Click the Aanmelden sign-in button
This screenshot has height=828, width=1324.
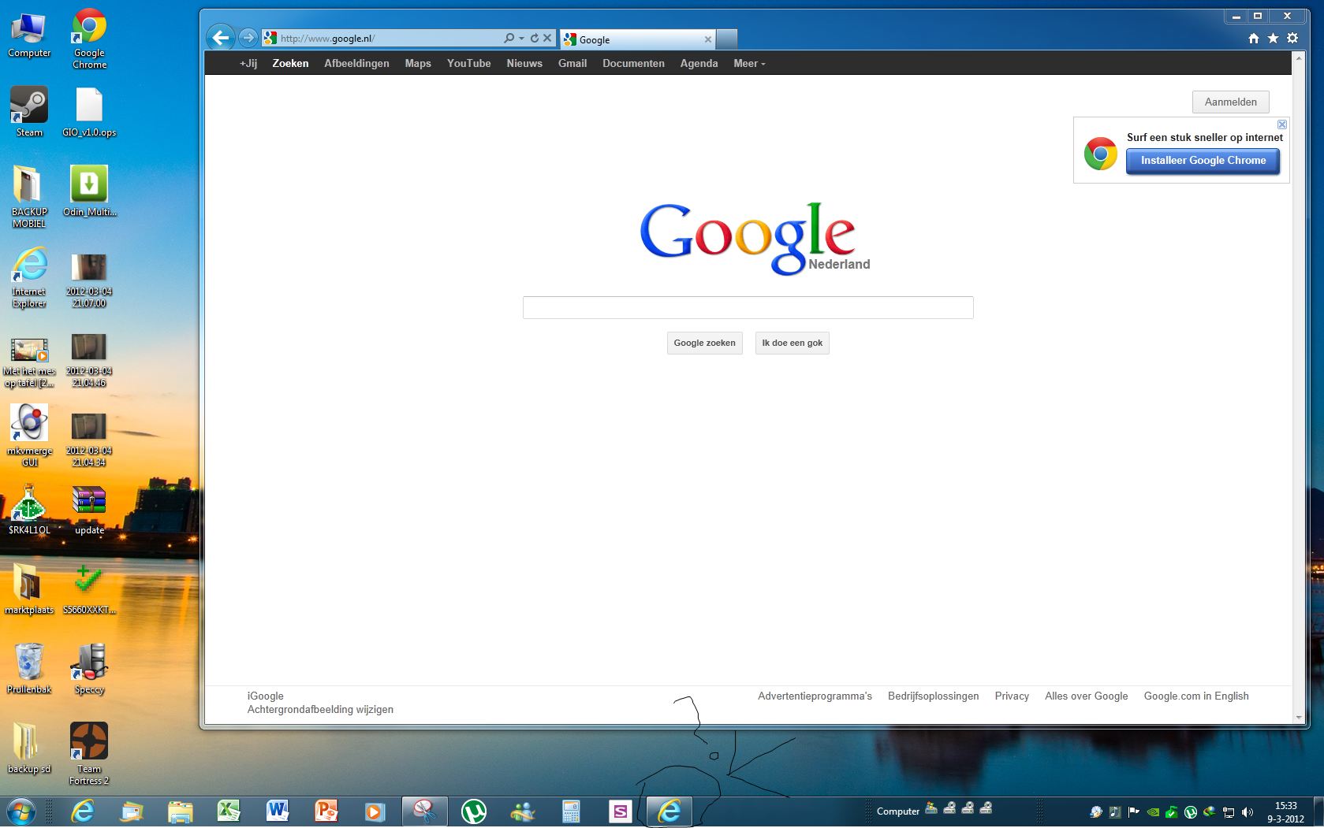click(1230, 102)
